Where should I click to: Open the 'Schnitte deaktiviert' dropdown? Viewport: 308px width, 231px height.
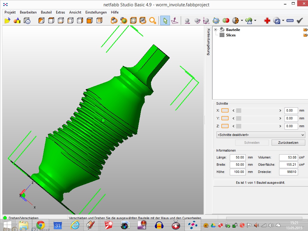[260, 135]
